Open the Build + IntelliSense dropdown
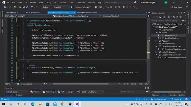This screenshot has height=107, width=191. tap(92, 92)
